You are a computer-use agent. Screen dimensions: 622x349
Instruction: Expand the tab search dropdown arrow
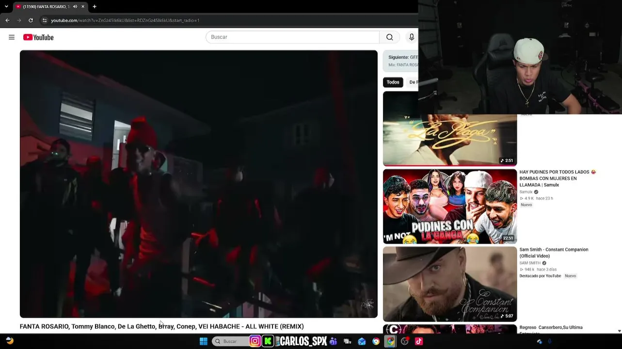[6, 7]
